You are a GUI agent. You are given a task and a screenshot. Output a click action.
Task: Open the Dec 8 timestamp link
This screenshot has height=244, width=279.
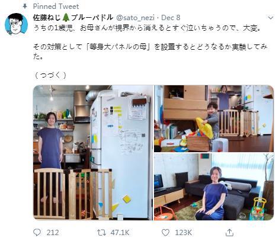pyautogui.click(x=171, y=18)
